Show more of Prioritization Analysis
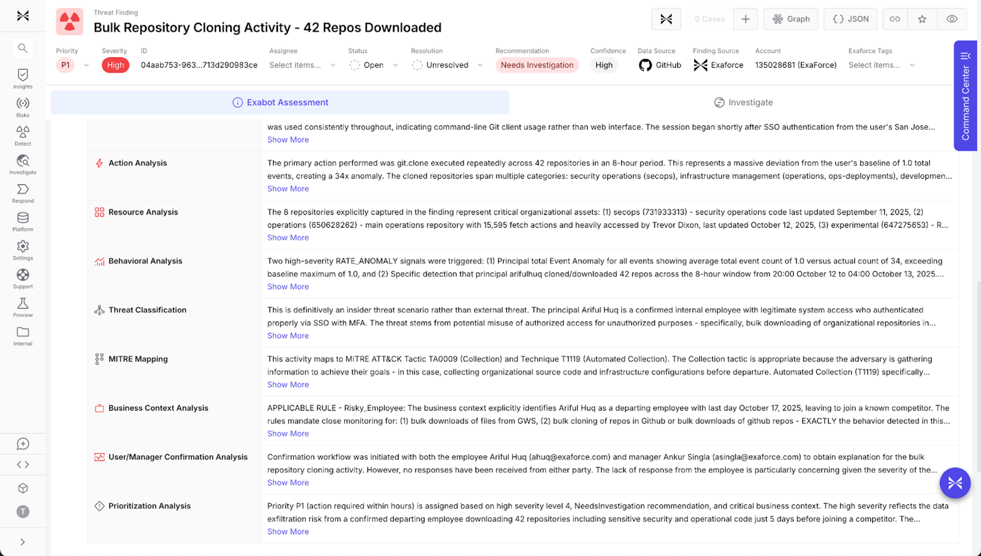 pyautogui.click(x=288, y=532)
